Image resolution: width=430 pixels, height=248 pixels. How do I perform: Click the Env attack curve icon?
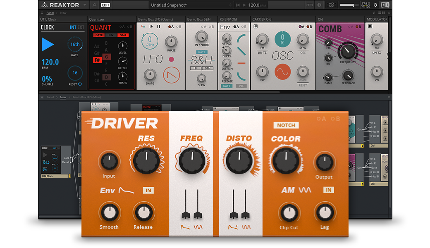[241, 38]
